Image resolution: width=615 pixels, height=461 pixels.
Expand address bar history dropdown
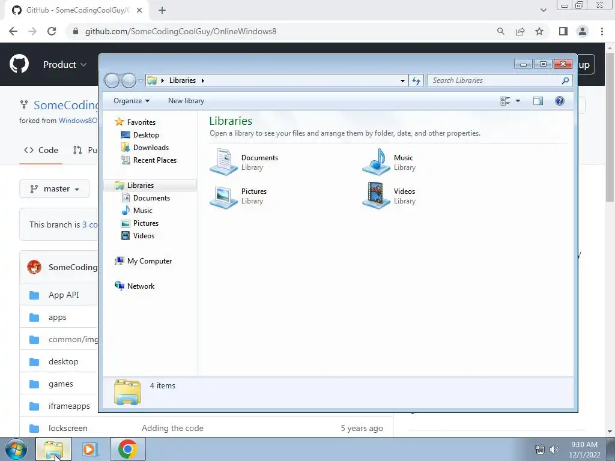click(x=402, y=81)
